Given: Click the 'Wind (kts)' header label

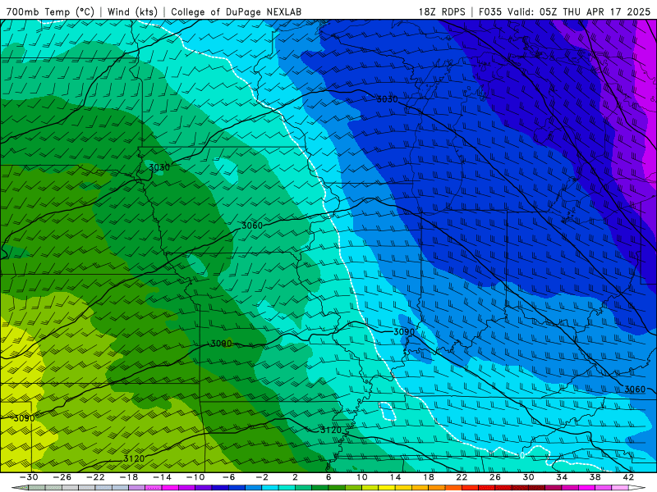Looking at the screenshot, I should coord(132,11).
